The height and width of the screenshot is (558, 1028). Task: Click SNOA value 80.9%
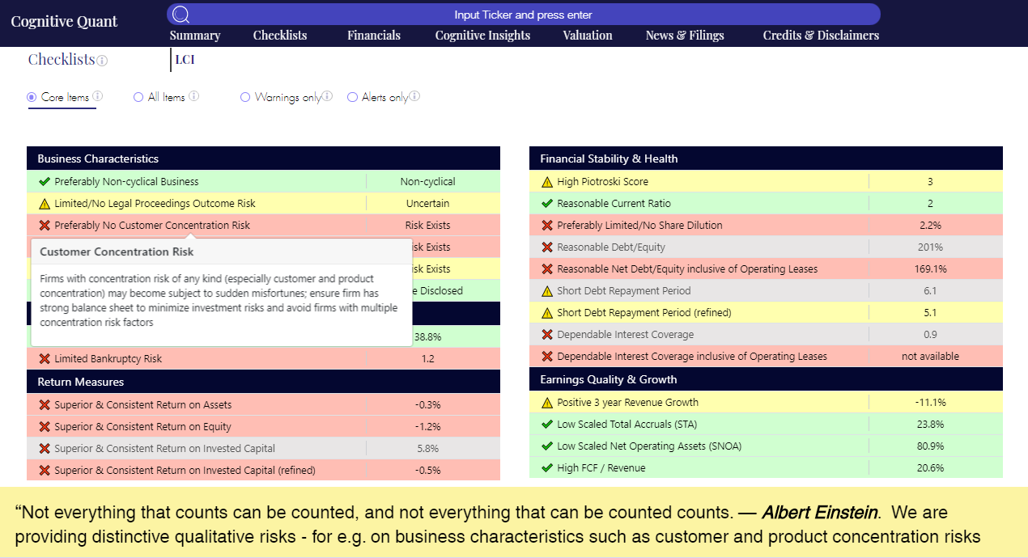point(930,446)
